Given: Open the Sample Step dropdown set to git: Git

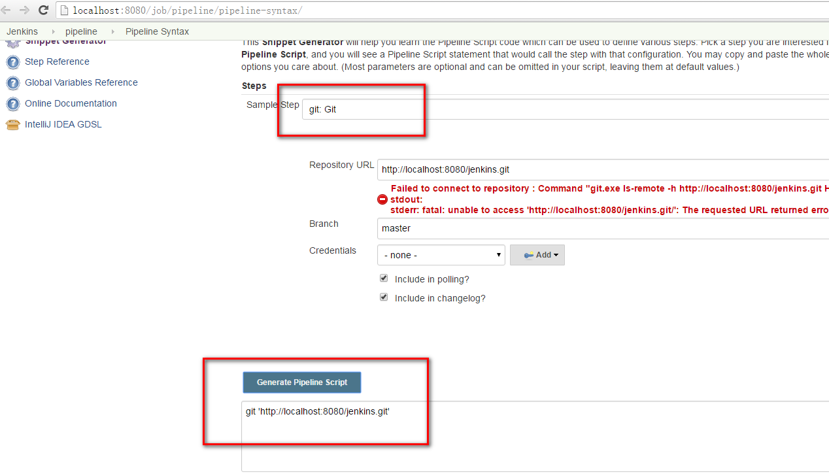Looking at the screenshot, I should click(x=566, y=109).
